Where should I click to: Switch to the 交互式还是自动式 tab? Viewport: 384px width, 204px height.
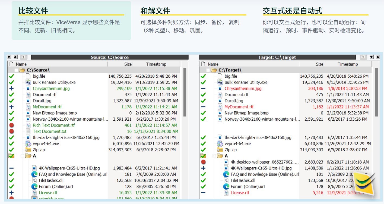point(315,21)
